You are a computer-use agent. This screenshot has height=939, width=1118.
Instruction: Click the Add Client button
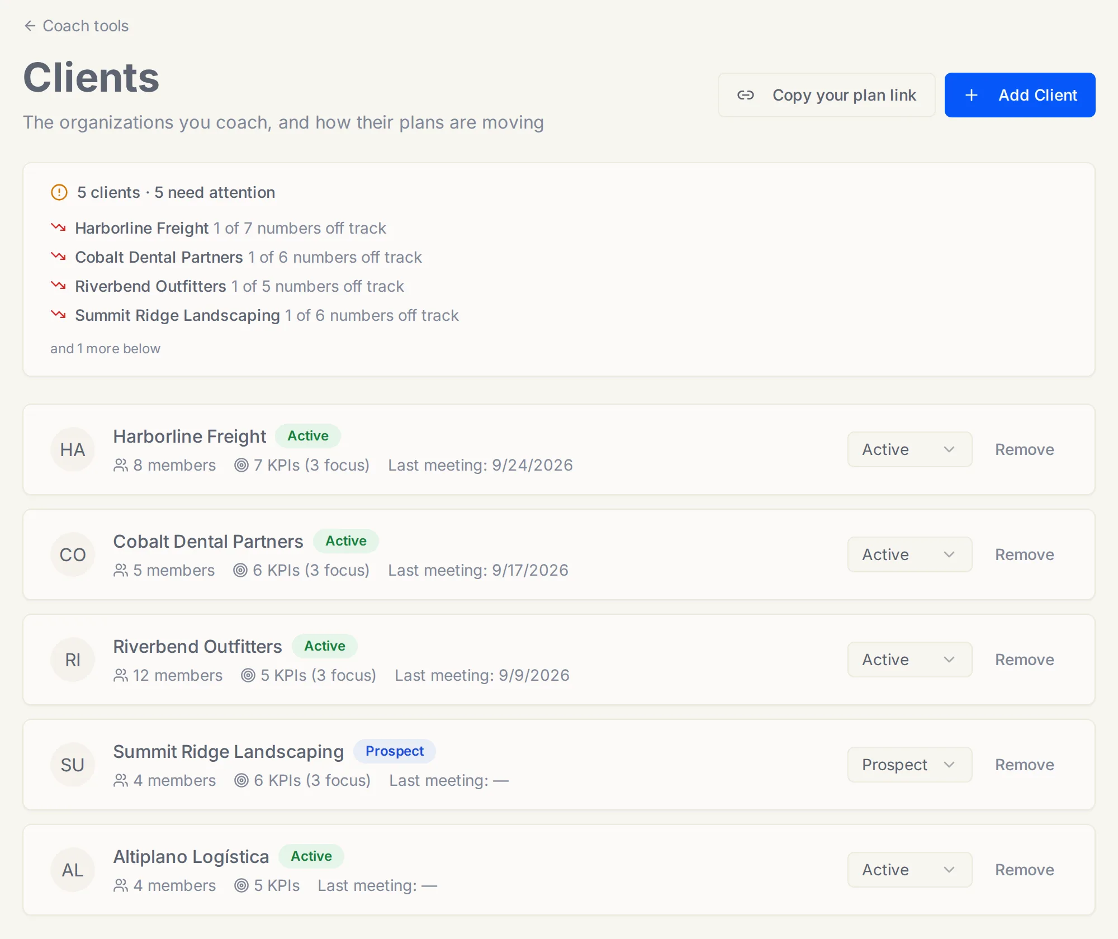[x=1020, y=95]
